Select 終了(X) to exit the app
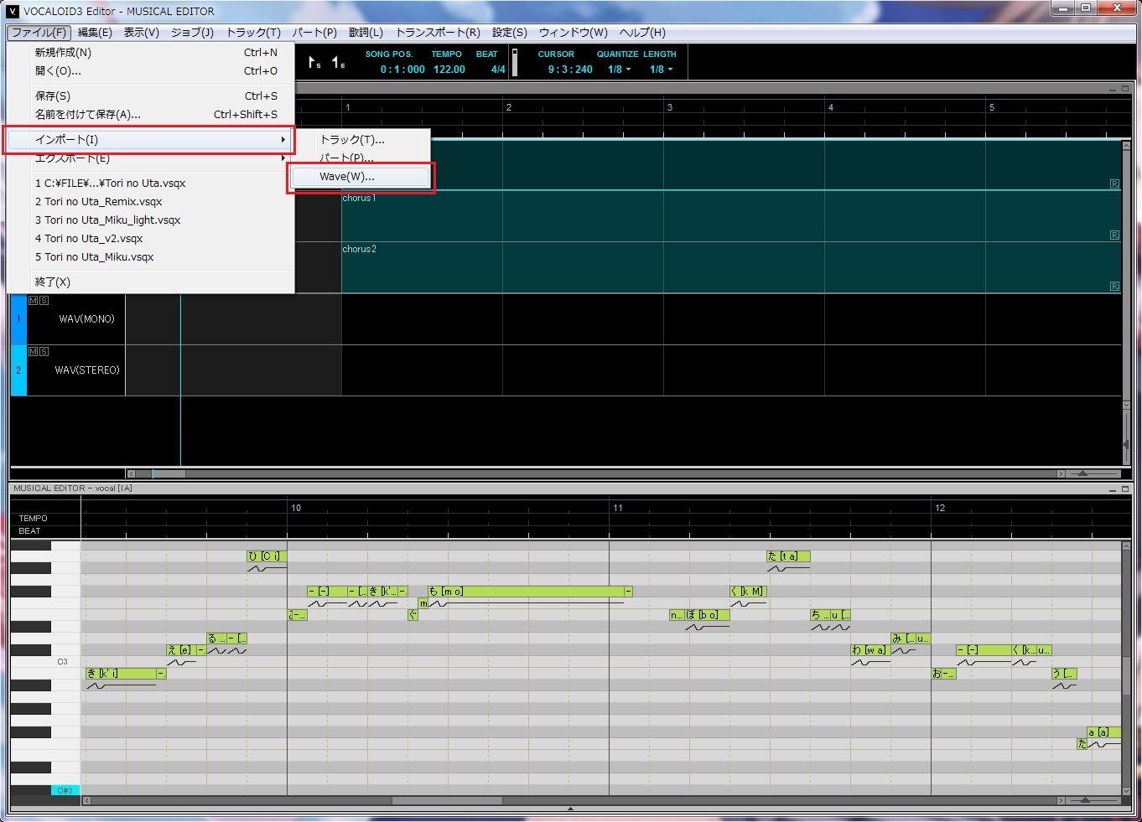1142x822 pixels. [150, 282]
